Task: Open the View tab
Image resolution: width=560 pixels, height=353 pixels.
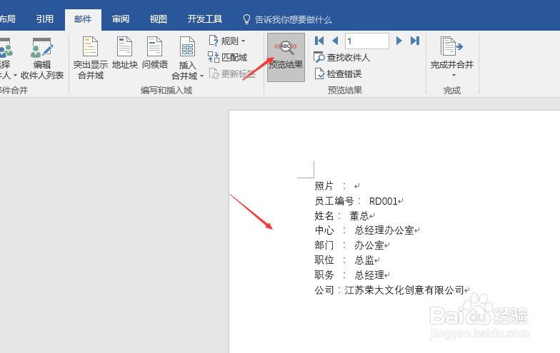Action: pos(159,19)
